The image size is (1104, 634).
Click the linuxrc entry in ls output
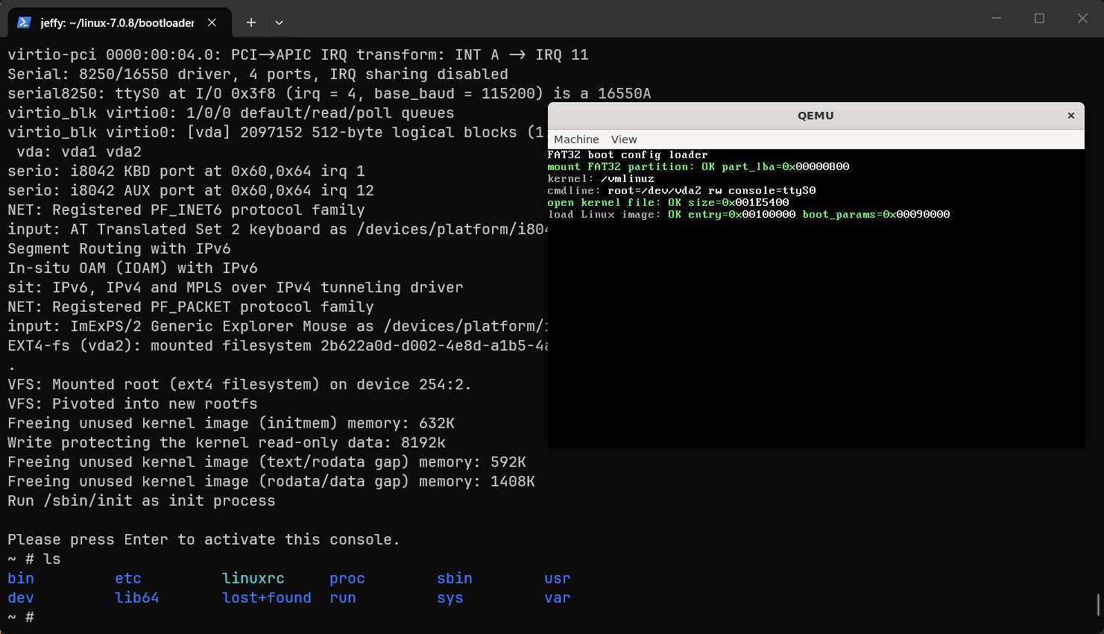(x=253, y=579)
